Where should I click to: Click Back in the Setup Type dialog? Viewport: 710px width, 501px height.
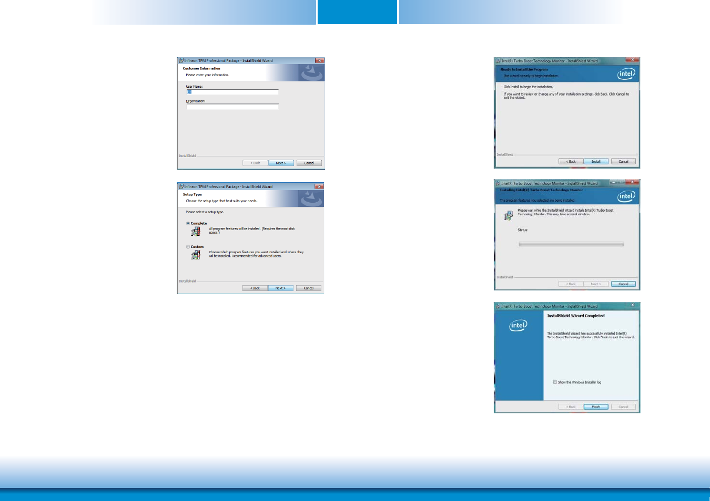(x=255, y=288)
